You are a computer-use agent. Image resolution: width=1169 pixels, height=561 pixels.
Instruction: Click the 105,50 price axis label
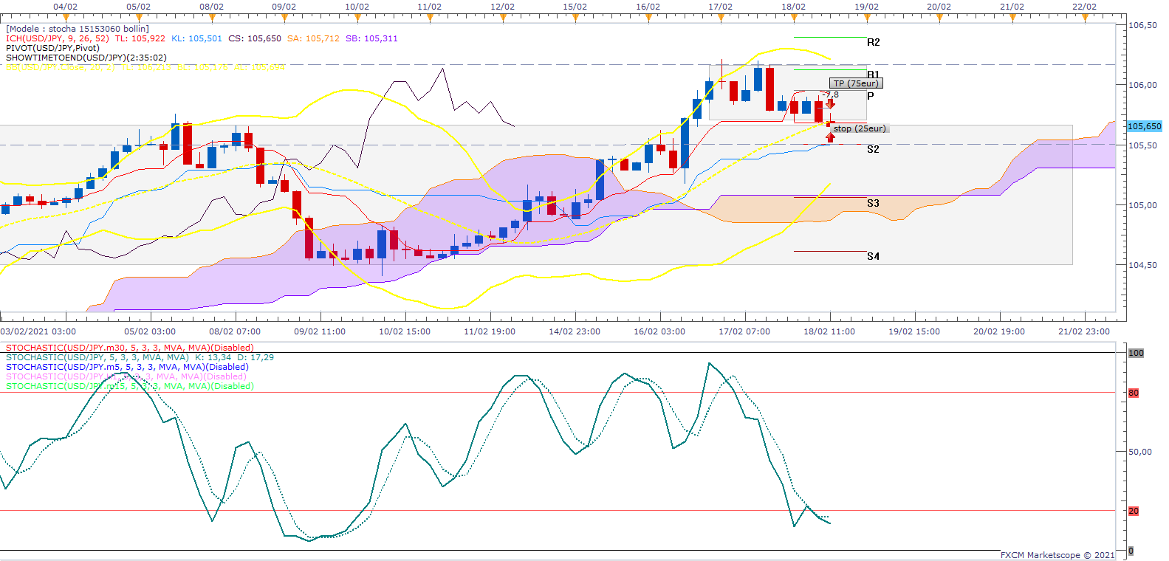(x=1143, y=145)
